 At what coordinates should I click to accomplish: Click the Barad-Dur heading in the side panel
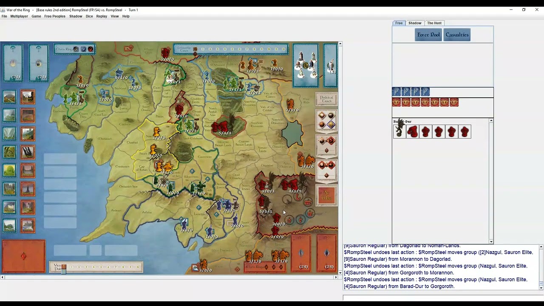point(402,122)
